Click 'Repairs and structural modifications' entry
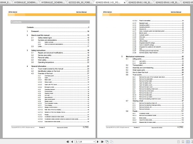 point(60,53)
